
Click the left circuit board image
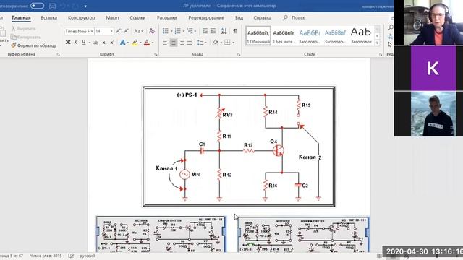click(161, 234)
